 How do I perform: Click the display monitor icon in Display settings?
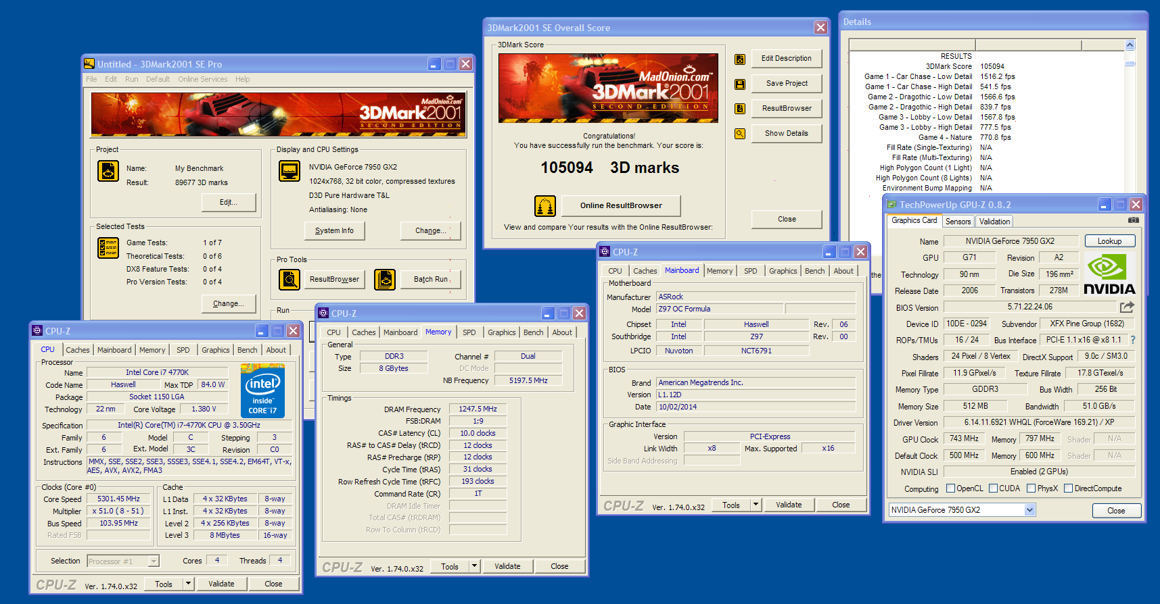pos(289,171)
